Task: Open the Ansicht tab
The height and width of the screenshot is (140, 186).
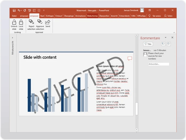Action: (x=114, y=16)
